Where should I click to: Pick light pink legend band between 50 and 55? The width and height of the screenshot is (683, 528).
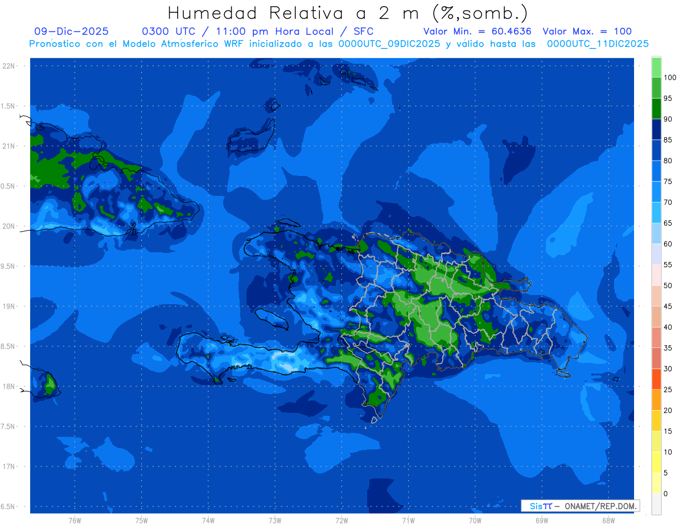point(656,275)
